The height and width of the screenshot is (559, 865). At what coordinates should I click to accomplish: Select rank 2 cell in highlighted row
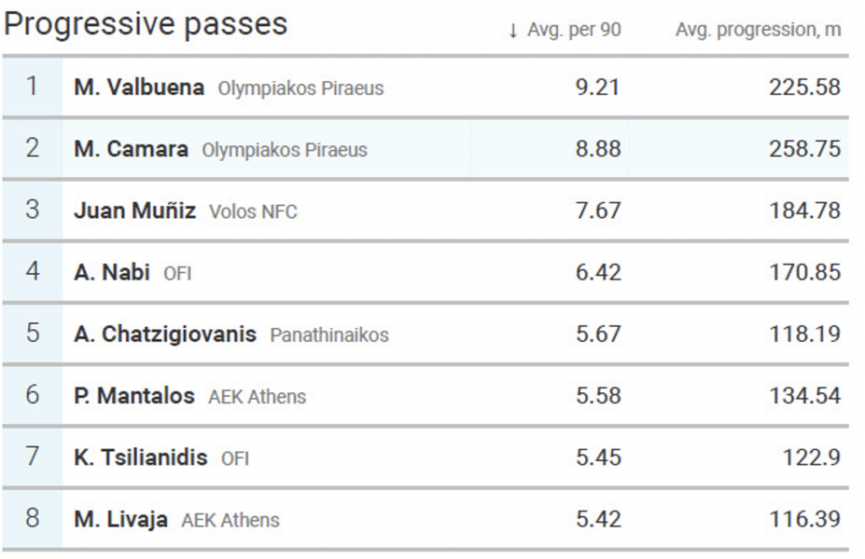(x=32, y=149)
